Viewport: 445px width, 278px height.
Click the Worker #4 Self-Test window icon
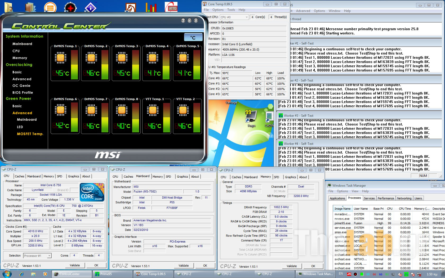click(281, 144)
